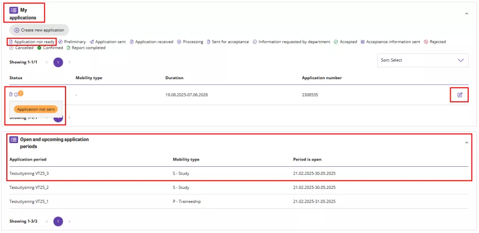
Task: Collapse the My applications section
Action: (466, 13)
